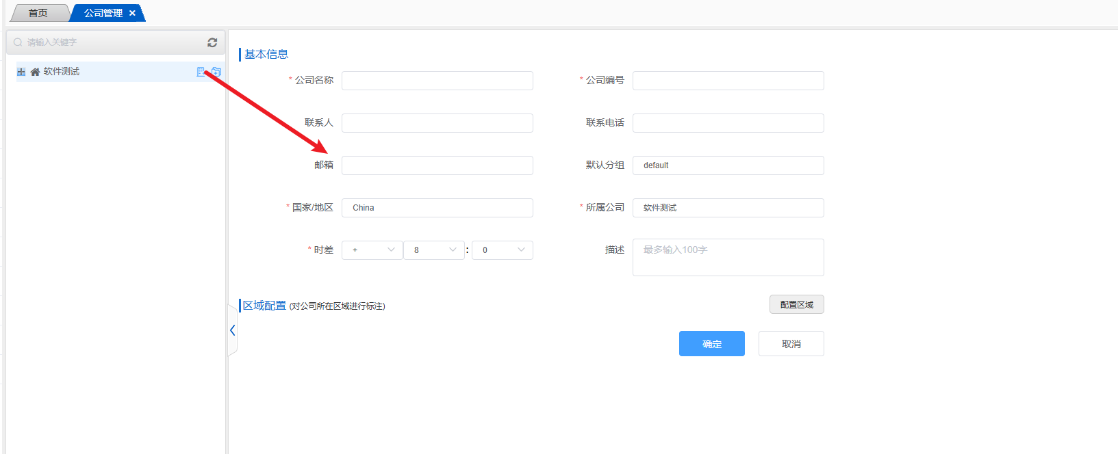Click the search magnifier icon
Screen dimensions: 1118x454
[18, 42]
